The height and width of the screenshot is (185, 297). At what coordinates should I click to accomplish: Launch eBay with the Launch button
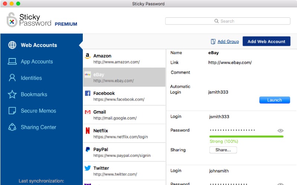274,100
